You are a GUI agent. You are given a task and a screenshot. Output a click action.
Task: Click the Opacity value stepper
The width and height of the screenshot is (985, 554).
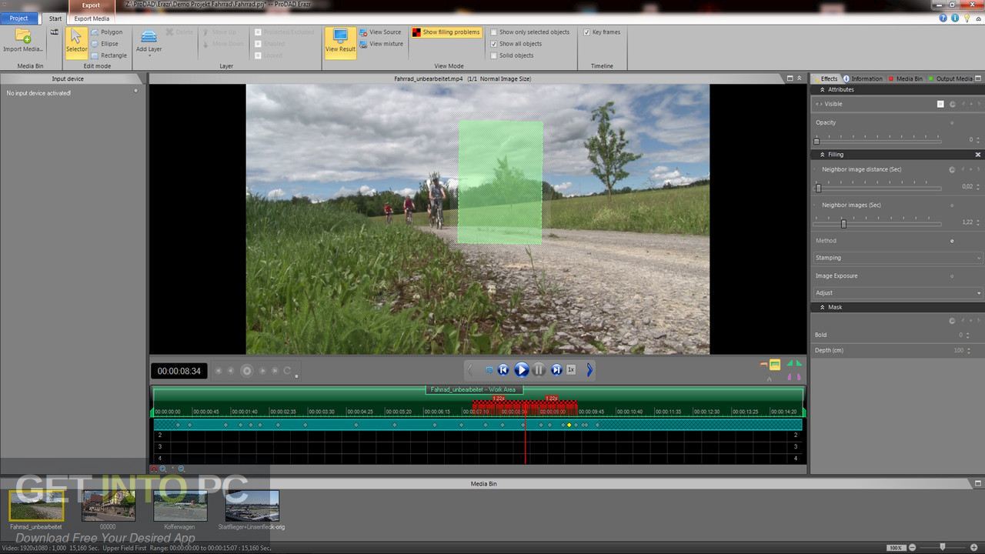[979, 140]
